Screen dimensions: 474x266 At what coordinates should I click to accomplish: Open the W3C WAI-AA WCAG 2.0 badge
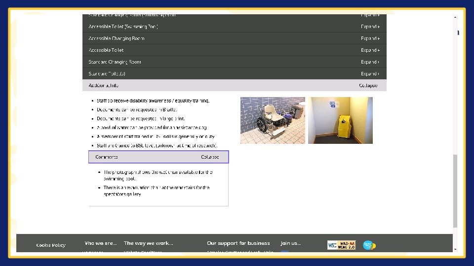[x=341, y=245]
